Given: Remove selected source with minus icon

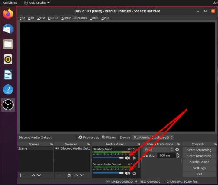Looking at the screenshot, I should pos(63,175).
